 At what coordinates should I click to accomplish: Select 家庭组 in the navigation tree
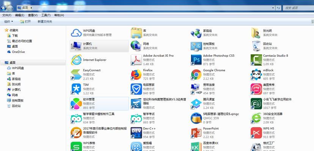point(16,79)
